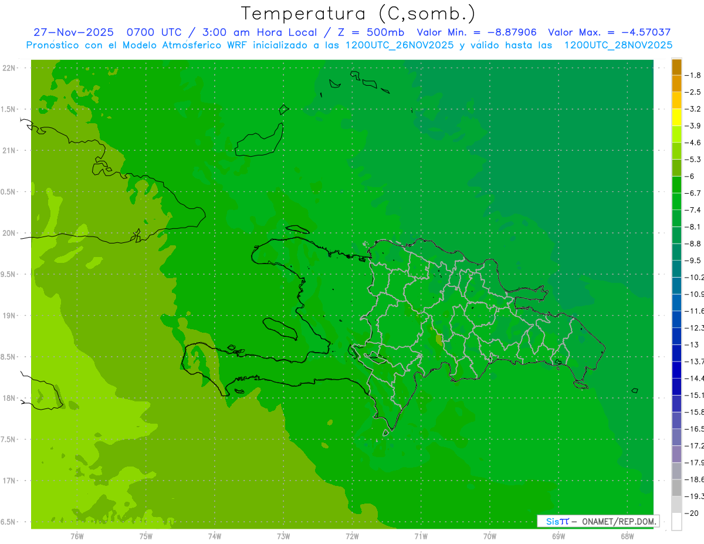
Task: Click the "-8.1" color scale label
Action: (693, 227)
